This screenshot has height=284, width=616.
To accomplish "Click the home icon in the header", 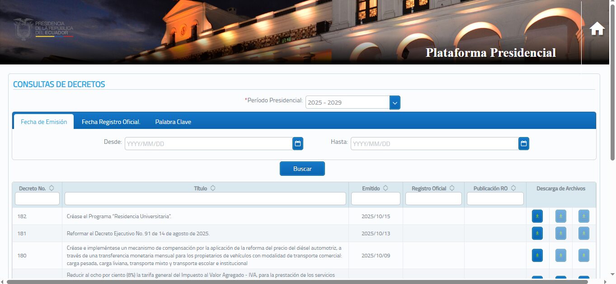I will pyautogui.click(x=597, y=28).
